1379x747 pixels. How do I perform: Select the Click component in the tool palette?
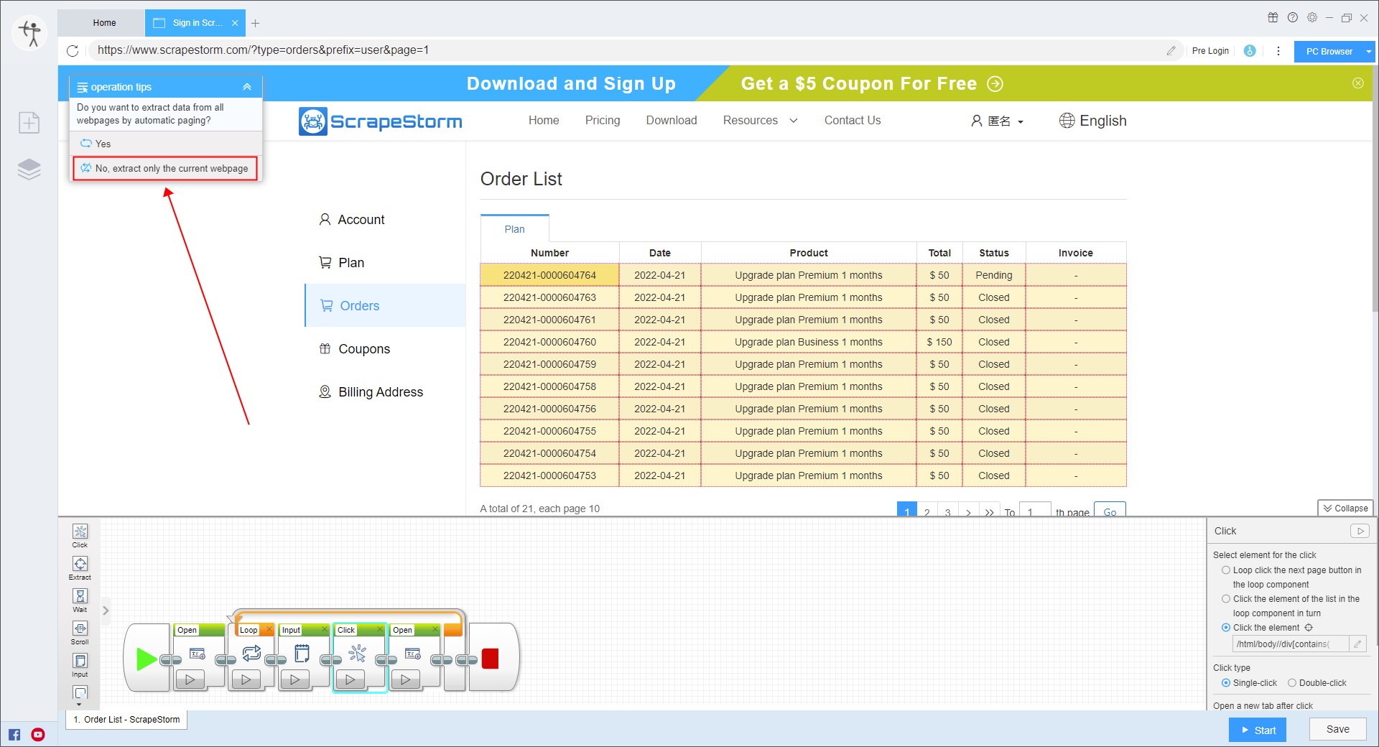(80, 535)
